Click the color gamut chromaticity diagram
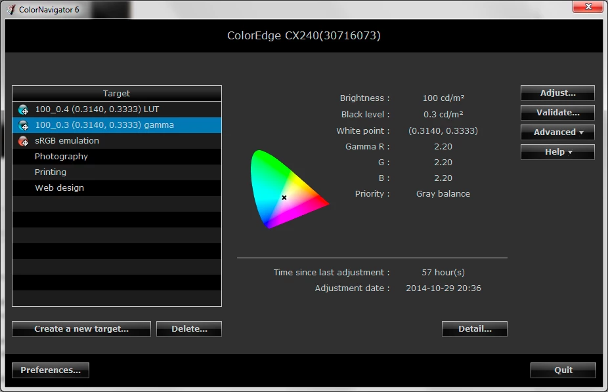This screenshot has height=392, width=608. [290, 189]
